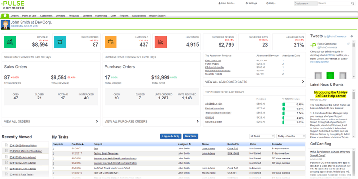Mark 'Testing Email Templates' task complete
Image resolution: width=358 pixels, height=179 pixels.
(53, 153)
